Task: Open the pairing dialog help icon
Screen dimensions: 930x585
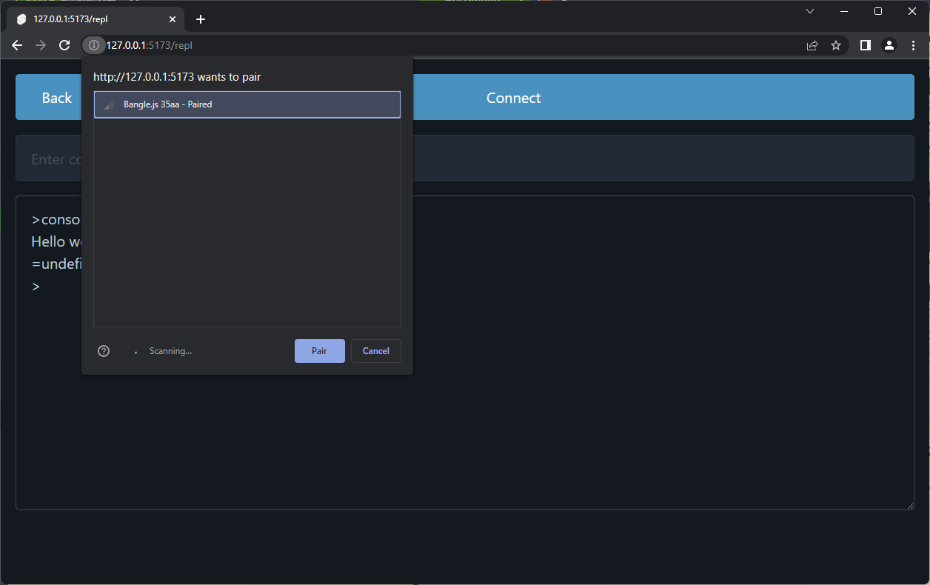Action: coord(104,351)
